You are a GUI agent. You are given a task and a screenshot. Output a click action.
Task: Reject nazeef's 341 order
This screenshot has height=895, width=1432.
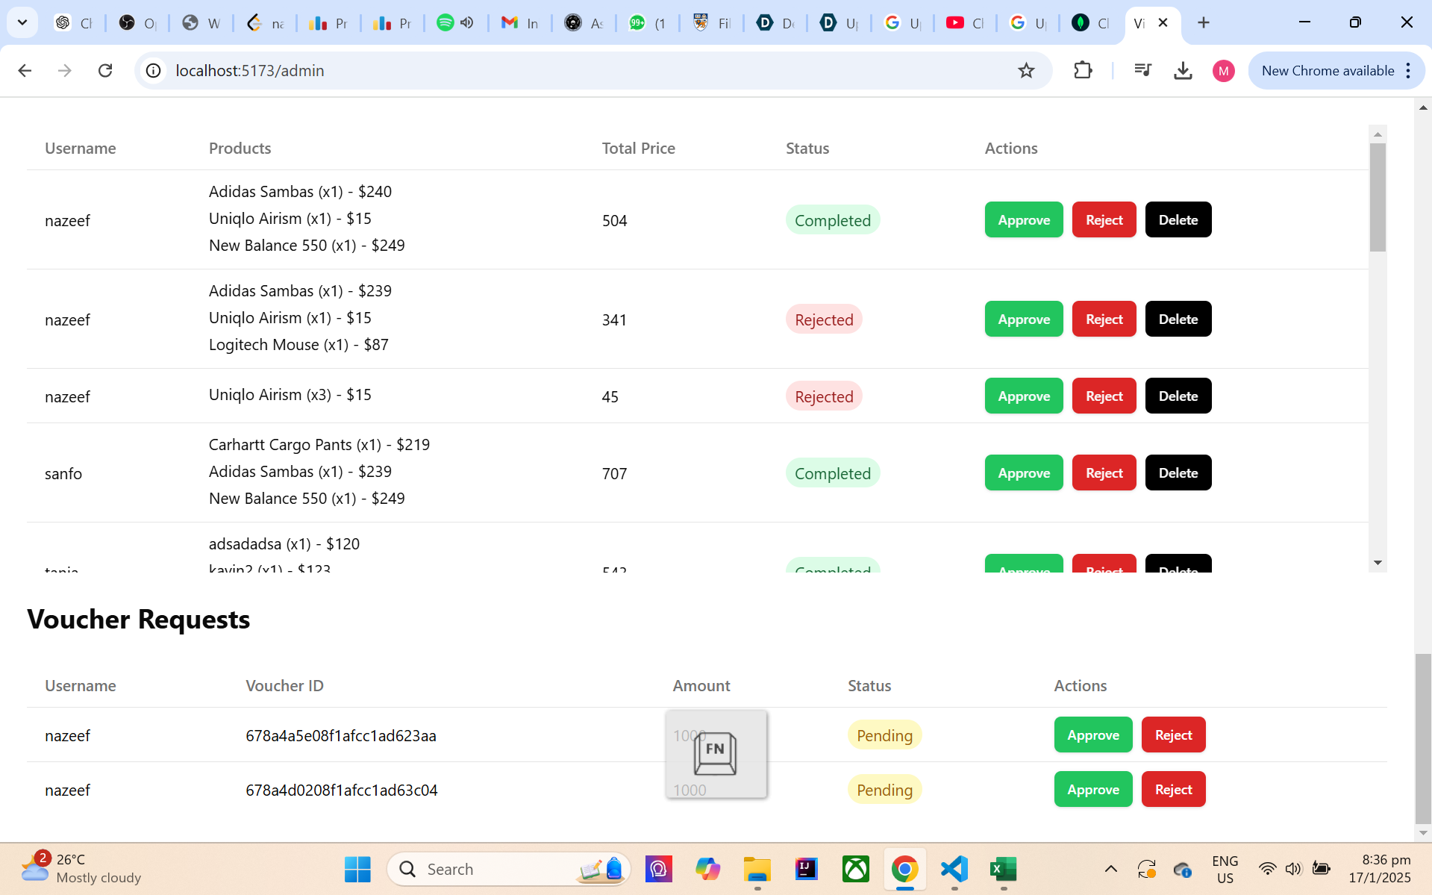1104,319
